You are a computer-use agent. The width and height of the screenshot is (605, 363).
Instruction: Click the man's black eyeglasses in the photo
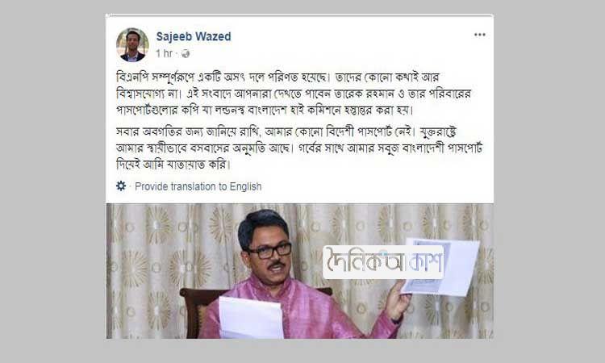[x=269, y=251]
